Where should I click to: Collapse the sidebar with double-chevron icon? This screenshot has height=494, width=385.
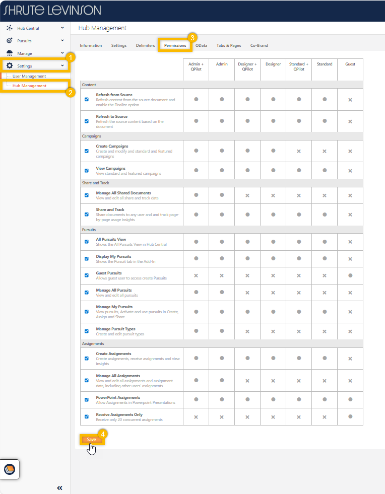point(59,488)
